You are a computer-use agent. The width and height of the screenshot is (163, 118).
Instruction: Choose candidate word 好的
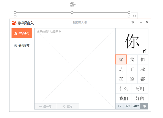click(x=140, y=98)
